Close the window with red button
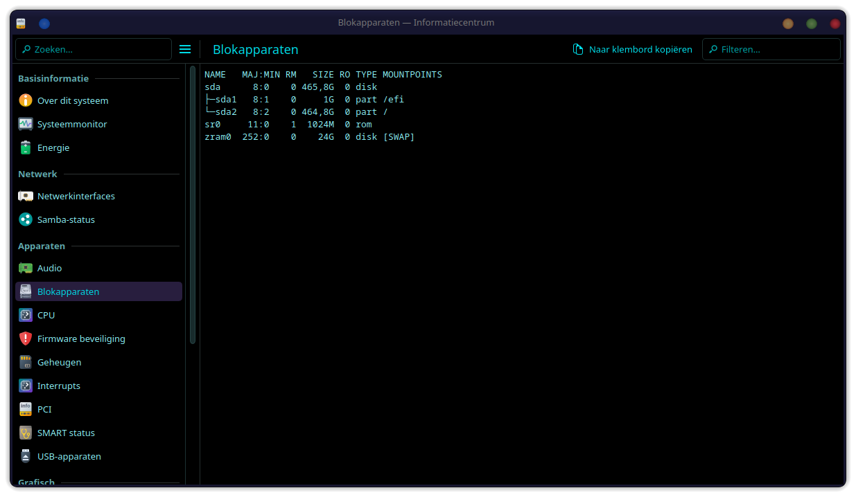Image resolution: width=856 pixels, height=497 pixels. tap(835, 24)
